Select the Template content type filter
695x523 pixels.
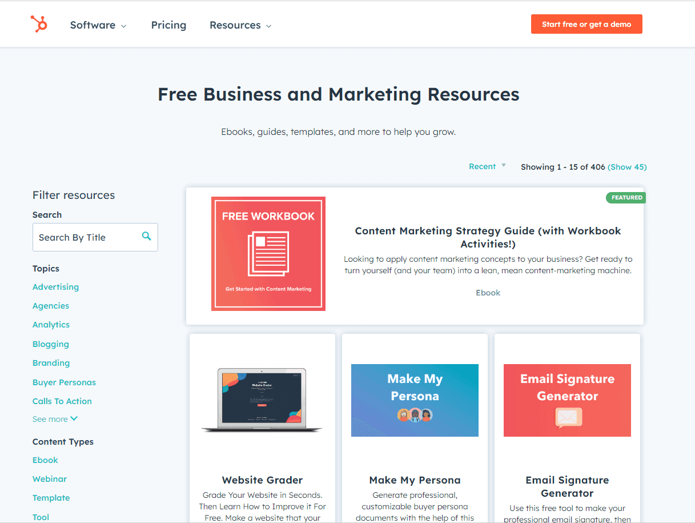[x=51, y=497]
